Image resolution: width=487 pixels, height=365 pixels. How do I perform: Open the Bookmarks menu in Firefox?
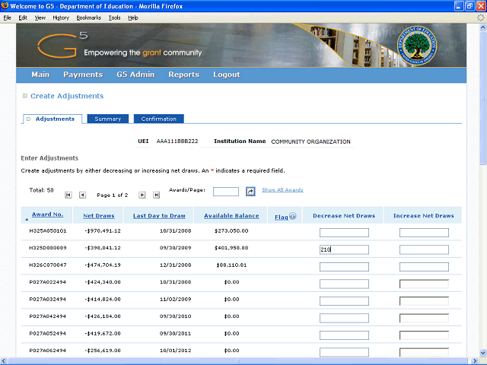coord(89,17)
